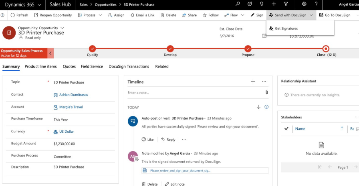Click the search magnifier icon in top bar
Viewport: 359px width, 186px height.
pyautogui.click(x=238, y=4)
